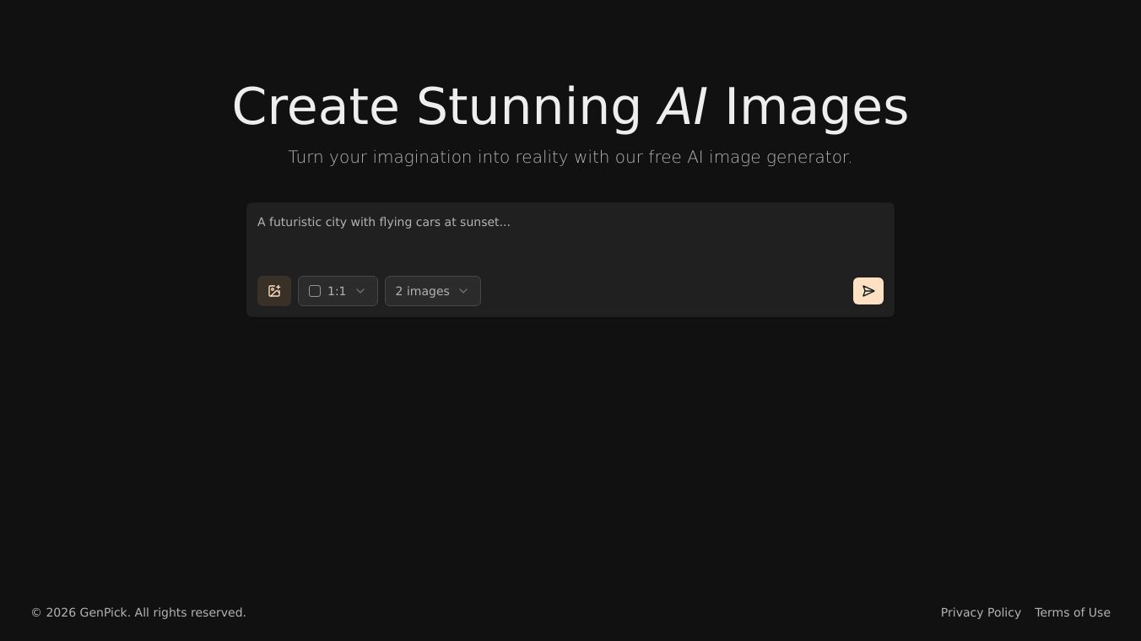This screenshot has width=1141, height=641.
Task: Open the Terms of Use link
Action: click(x=1073, y=612)
